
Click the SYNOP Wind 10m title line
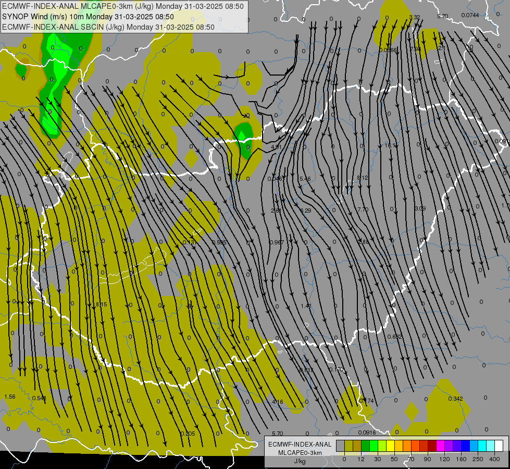pyautogui.click(x=88, y=17)
